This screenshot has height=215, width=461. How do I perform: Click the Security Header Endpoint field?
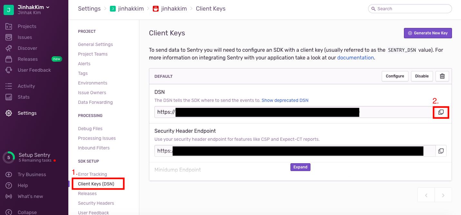coord(295,151)
